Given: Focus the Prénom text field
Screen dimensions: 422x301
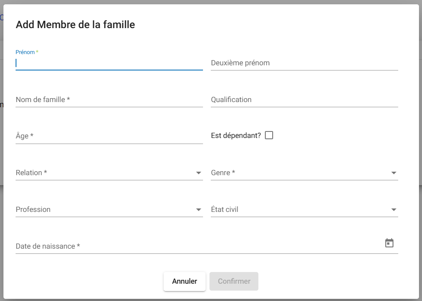Looking at the screenshot, I should (108, 63).
